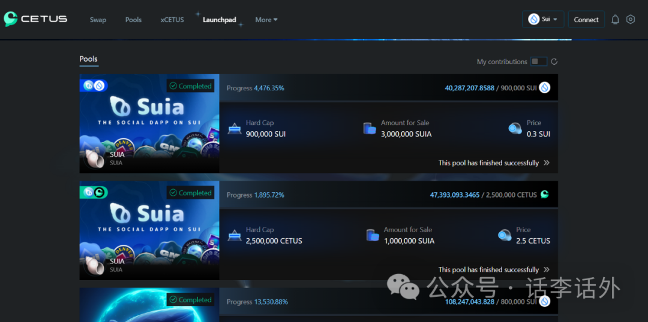
Task: Click the Amount for Sale icon for 3,000,000 SUIA
Action: click(370, 129)
